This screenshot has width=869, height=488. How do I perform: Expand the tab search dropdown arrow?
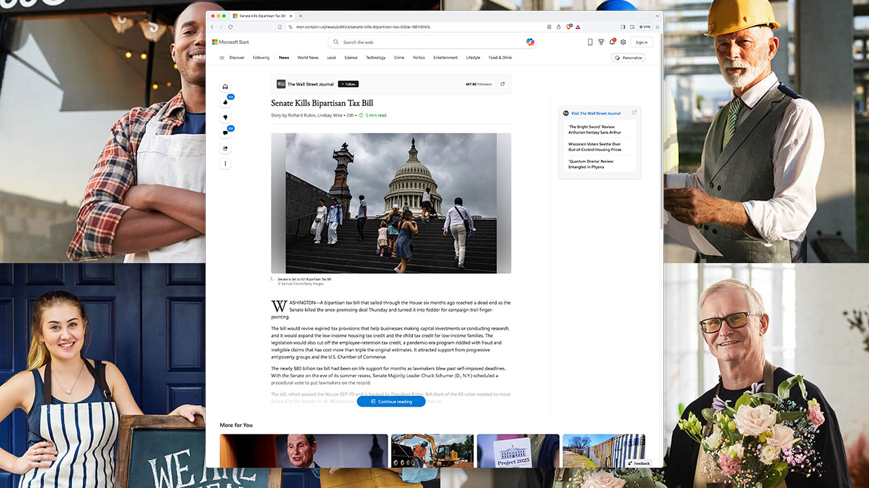pos(657,16)
